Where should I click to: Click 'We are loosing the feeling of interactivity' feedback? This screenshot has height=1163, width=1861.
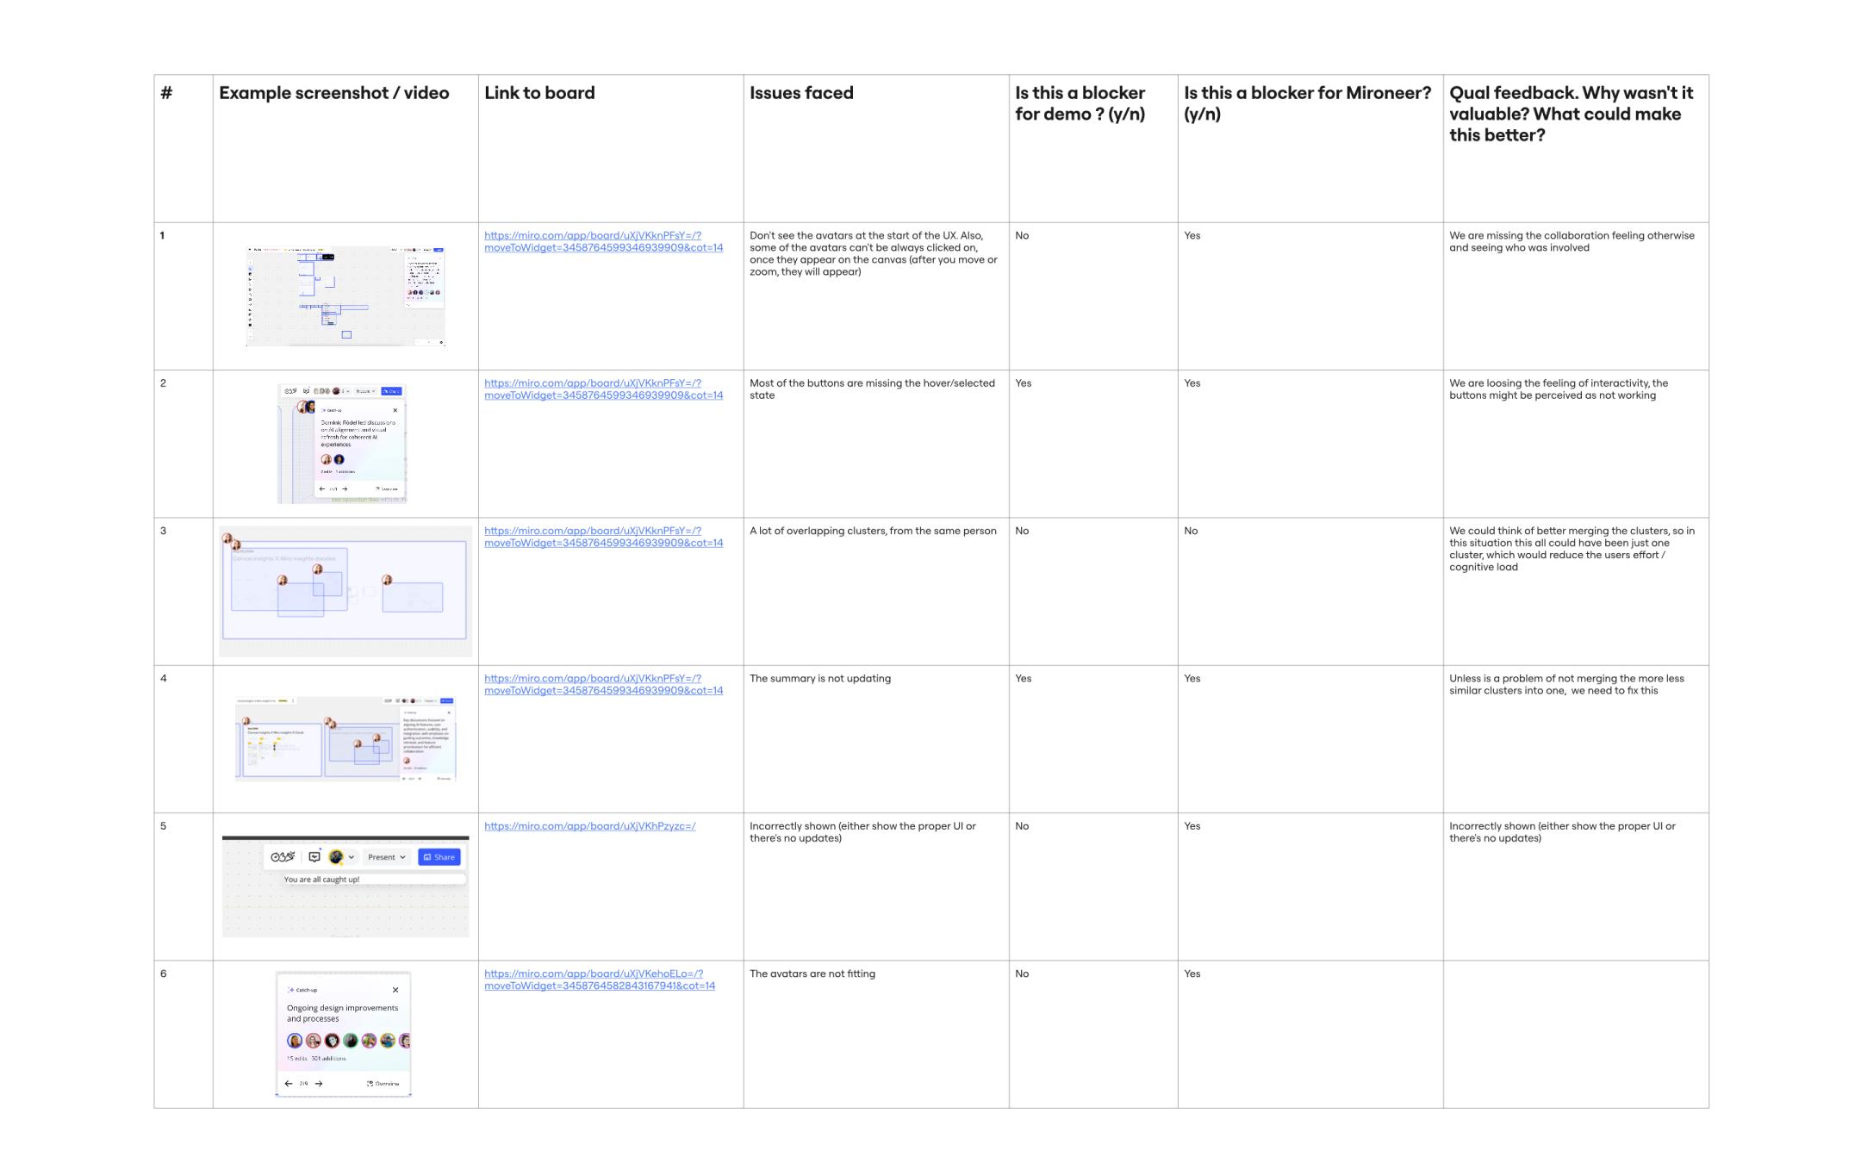point(1559,389)
